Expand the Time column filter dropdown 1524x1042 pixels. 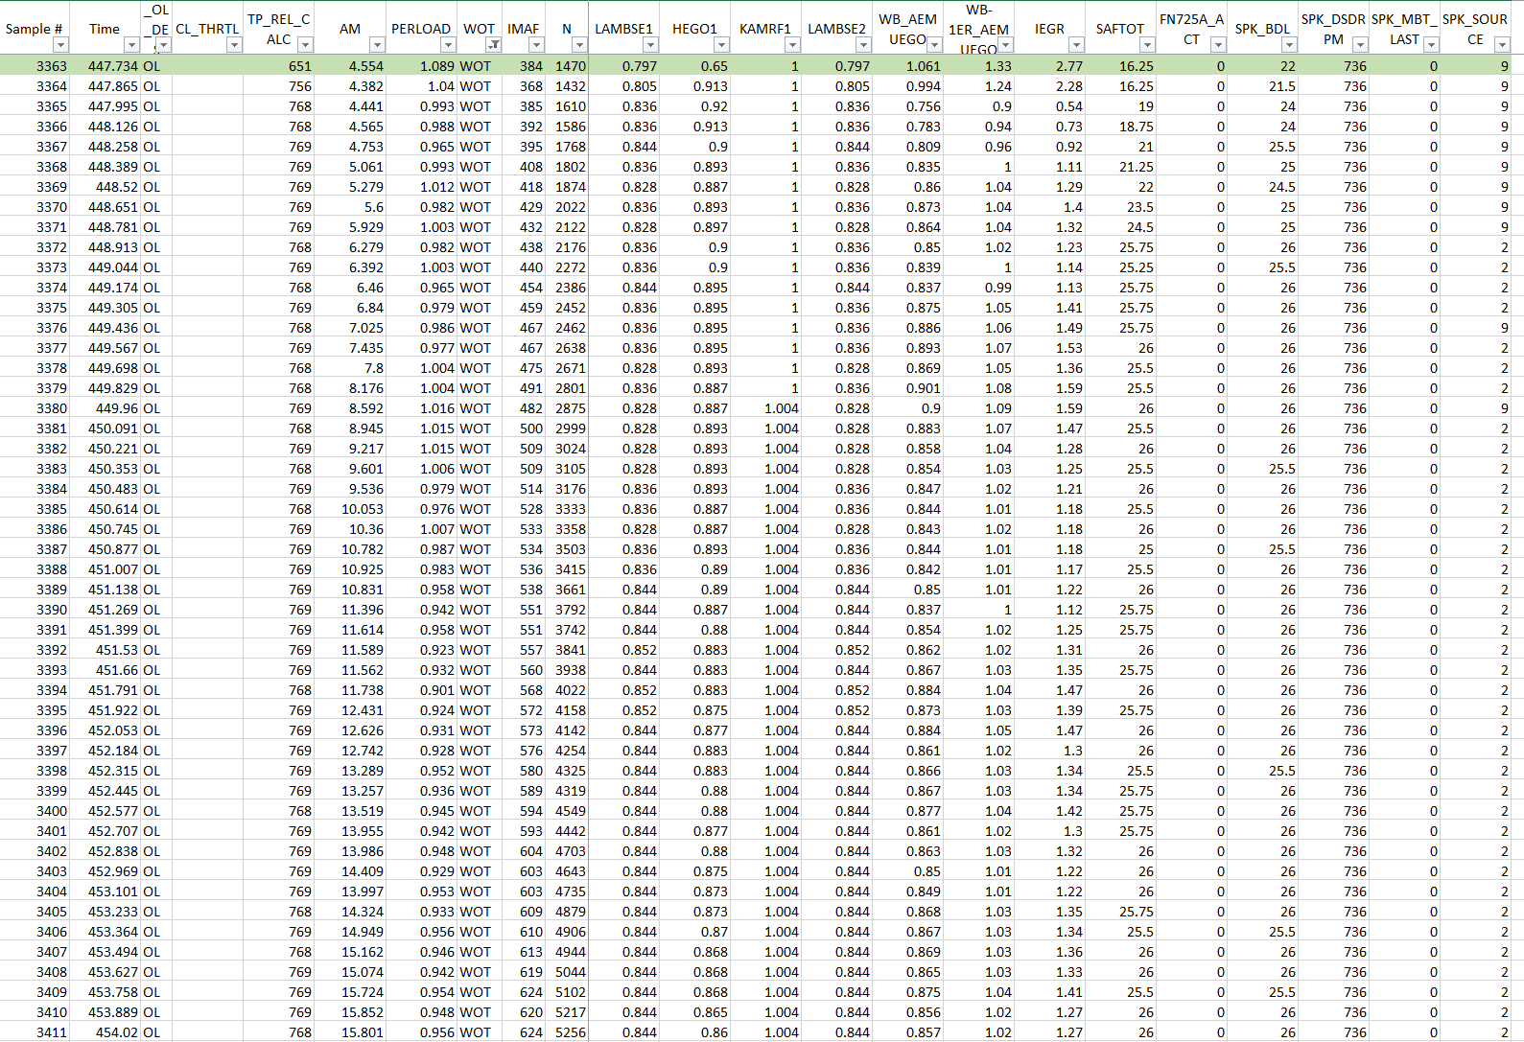pos(131,45)
